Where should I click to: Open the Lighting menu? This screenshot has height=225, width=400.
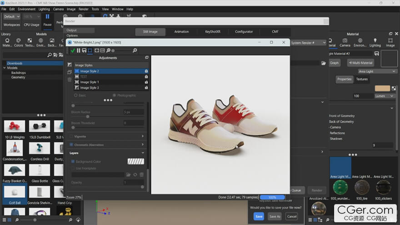point(44,9)
